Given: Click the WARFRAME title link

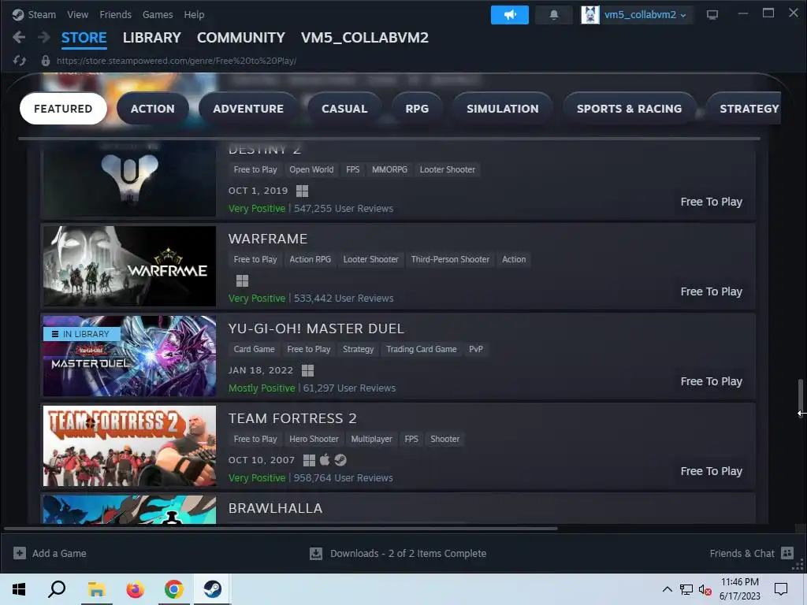Looking at the screenshot, I should pos(268,239).
